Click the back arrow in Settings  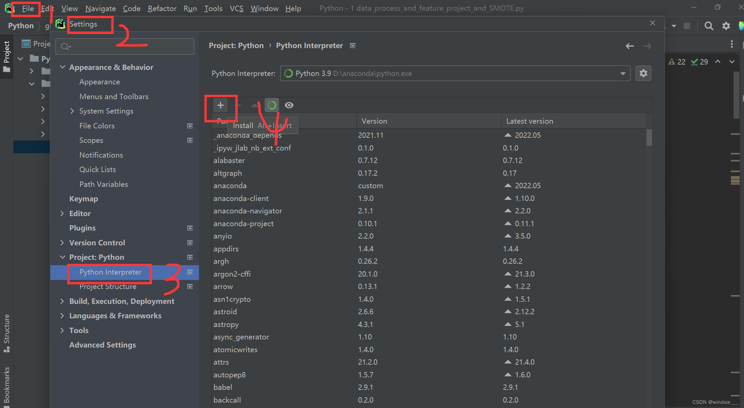click(630, 46)
